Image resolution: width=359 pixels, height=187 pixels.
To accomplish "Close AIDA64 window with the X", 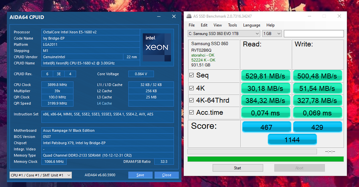I will pyautogui.click(x=174, y=16).
